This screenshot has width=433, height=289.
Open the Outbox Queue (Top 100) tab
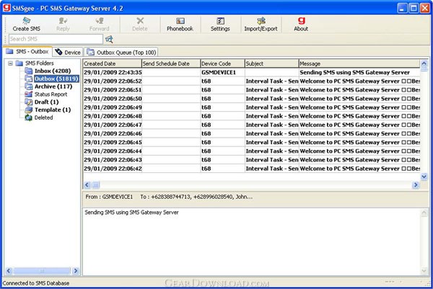[x=121, y=52]
